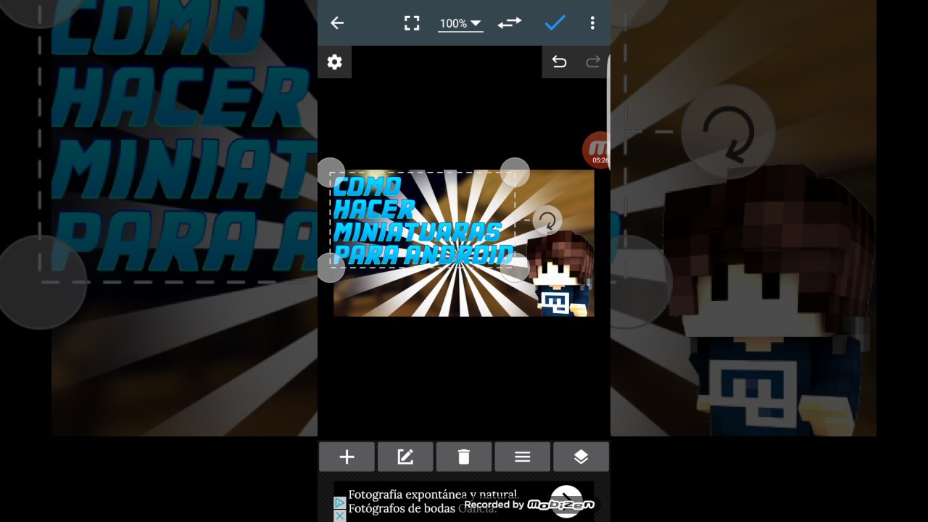Toggle fullscreen frame icon
928x522 pixels.
412,23
